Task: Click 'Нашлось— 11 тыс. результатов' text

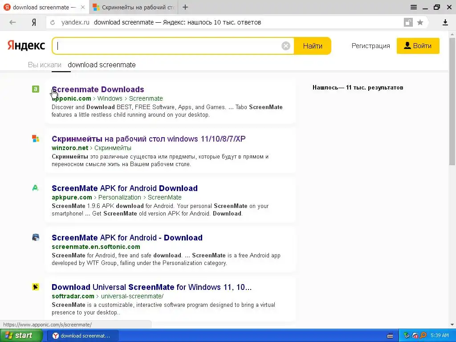Action: tap(358, 88)
